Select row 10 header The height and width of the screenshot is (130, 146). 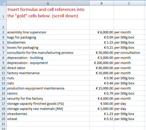[x=3, y=68]
